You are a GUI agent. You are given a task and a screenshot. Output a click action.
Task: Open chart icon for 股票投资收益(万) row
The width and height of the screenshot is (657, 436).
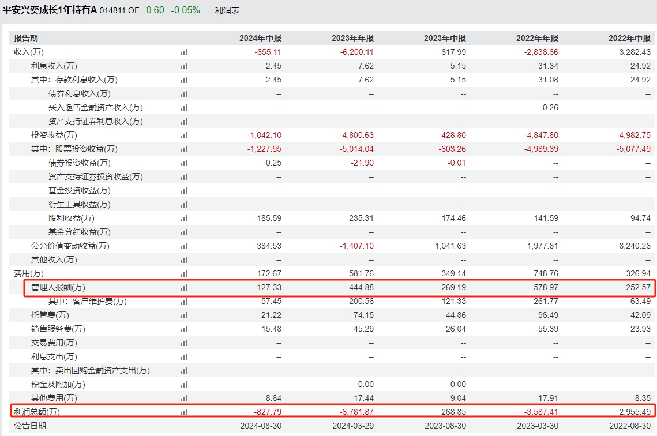pos(184,149)
